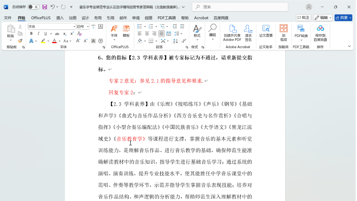The width and height of the screenshot is (357, 201).
Task: Click 创建并共享 Adobe PDF
Action: coord(232,33)
